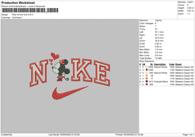
Task: Click the 'Page 1 of 1' footer text
Action: [188, 135]
